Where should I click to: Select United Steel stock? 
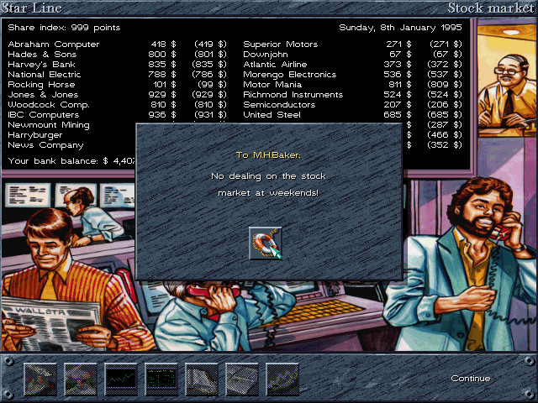point(352,115)
